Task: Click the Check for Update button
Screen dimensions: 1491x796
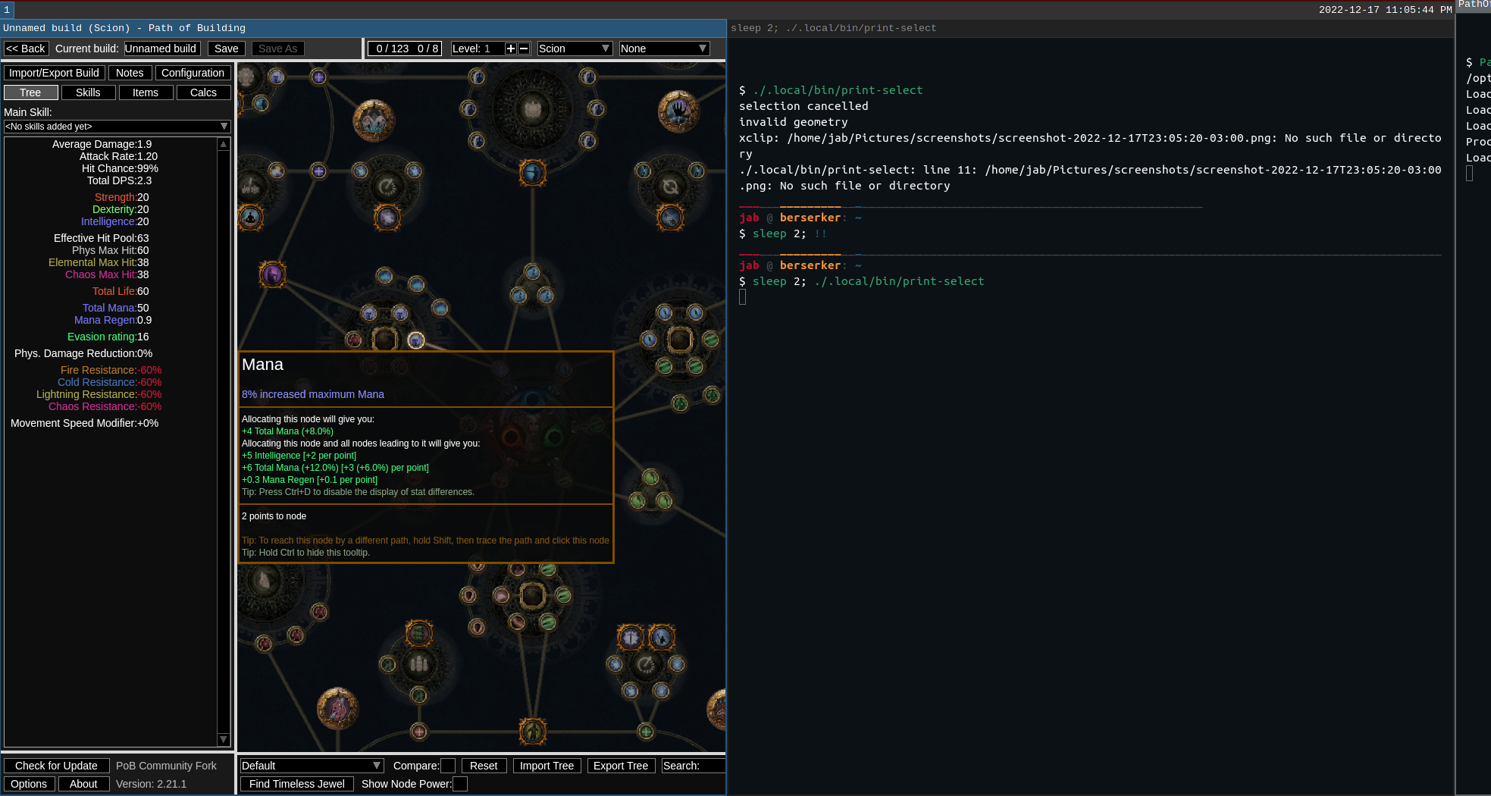Action: [56, 766]
